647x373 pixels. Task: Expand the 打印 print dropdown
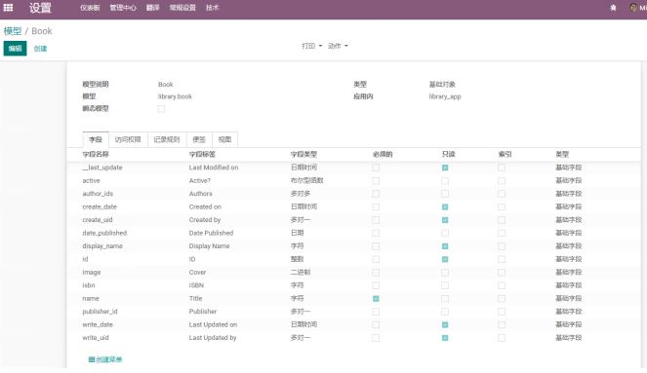312,46
